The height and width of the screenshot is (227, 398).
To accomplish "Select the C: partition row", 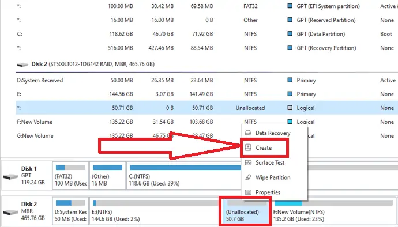I will [206, 34].
